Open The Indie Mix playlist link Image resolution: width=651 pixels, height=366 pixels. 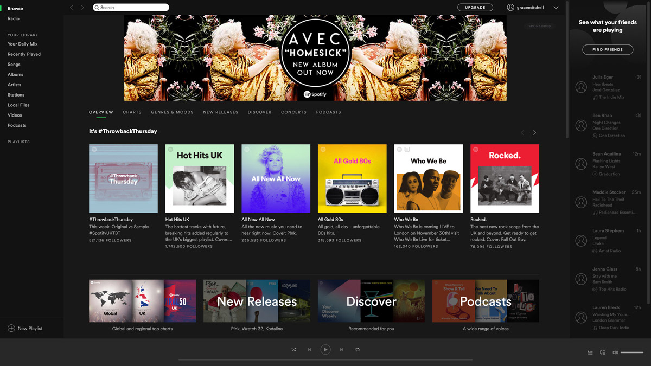coord(611,97)
